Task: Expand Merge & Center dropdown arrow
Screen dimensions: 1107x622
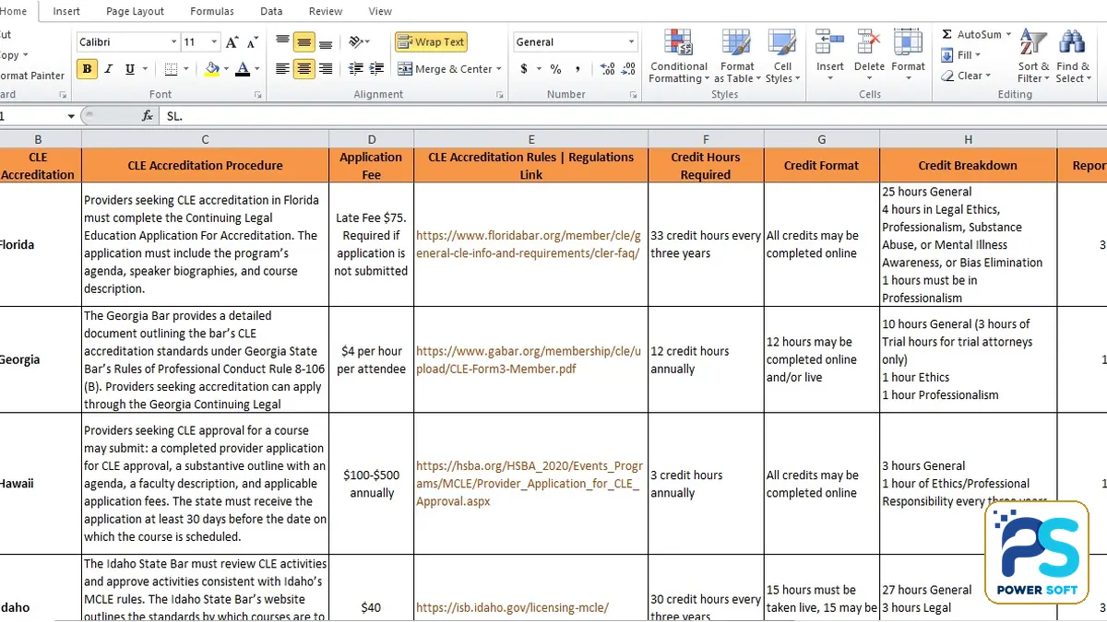Action: 499,69
